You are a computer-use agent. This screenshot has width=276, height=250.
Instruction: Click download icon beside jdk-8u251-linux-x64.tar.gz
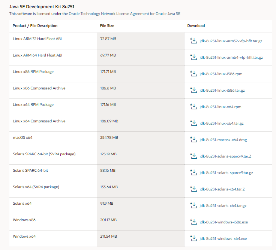tap(193, 123)
